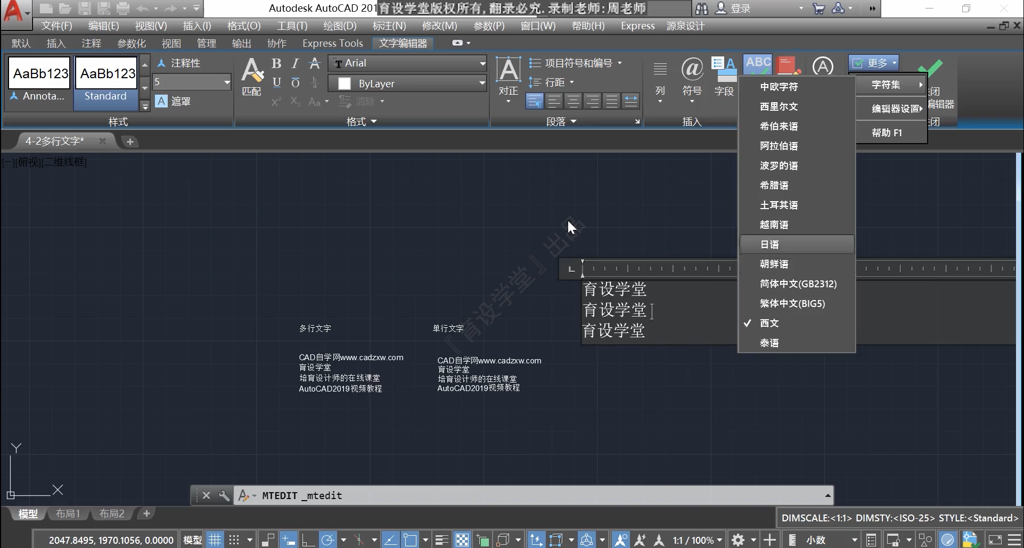Open paragraph dialog launcher arrow

pyautogui.click(x=637, y=122)
